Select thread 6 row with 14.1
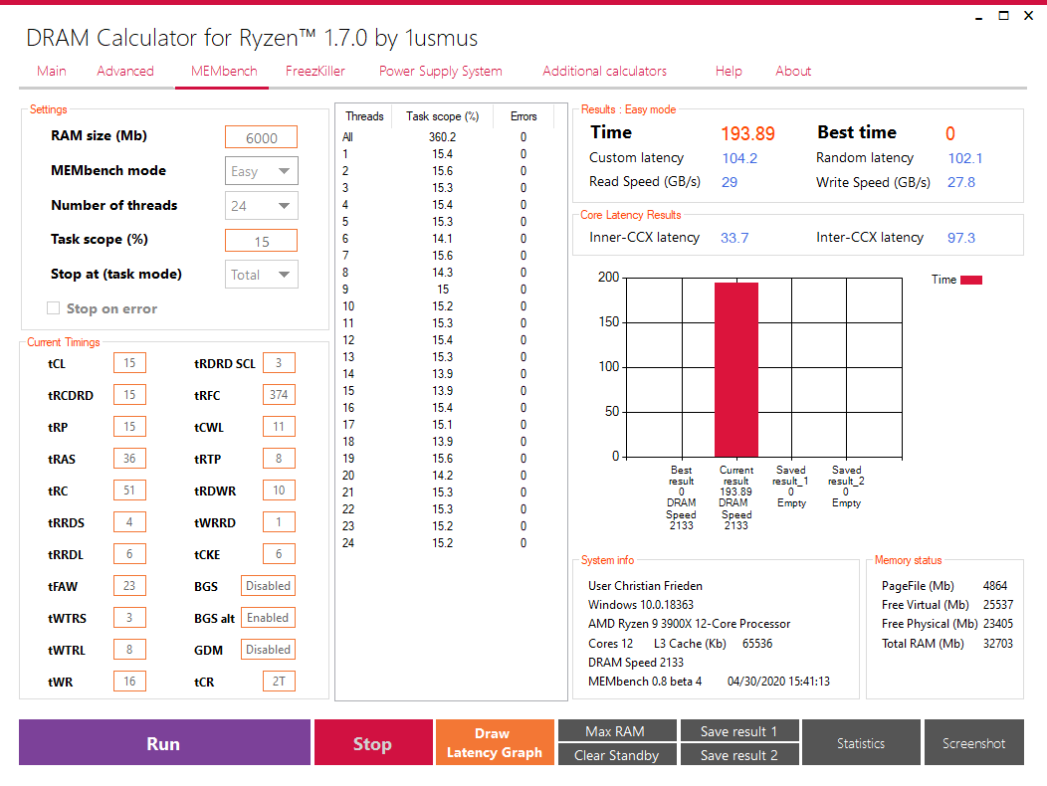The height and width of the screenshot is (786, 1047). [x=447, y=239]
